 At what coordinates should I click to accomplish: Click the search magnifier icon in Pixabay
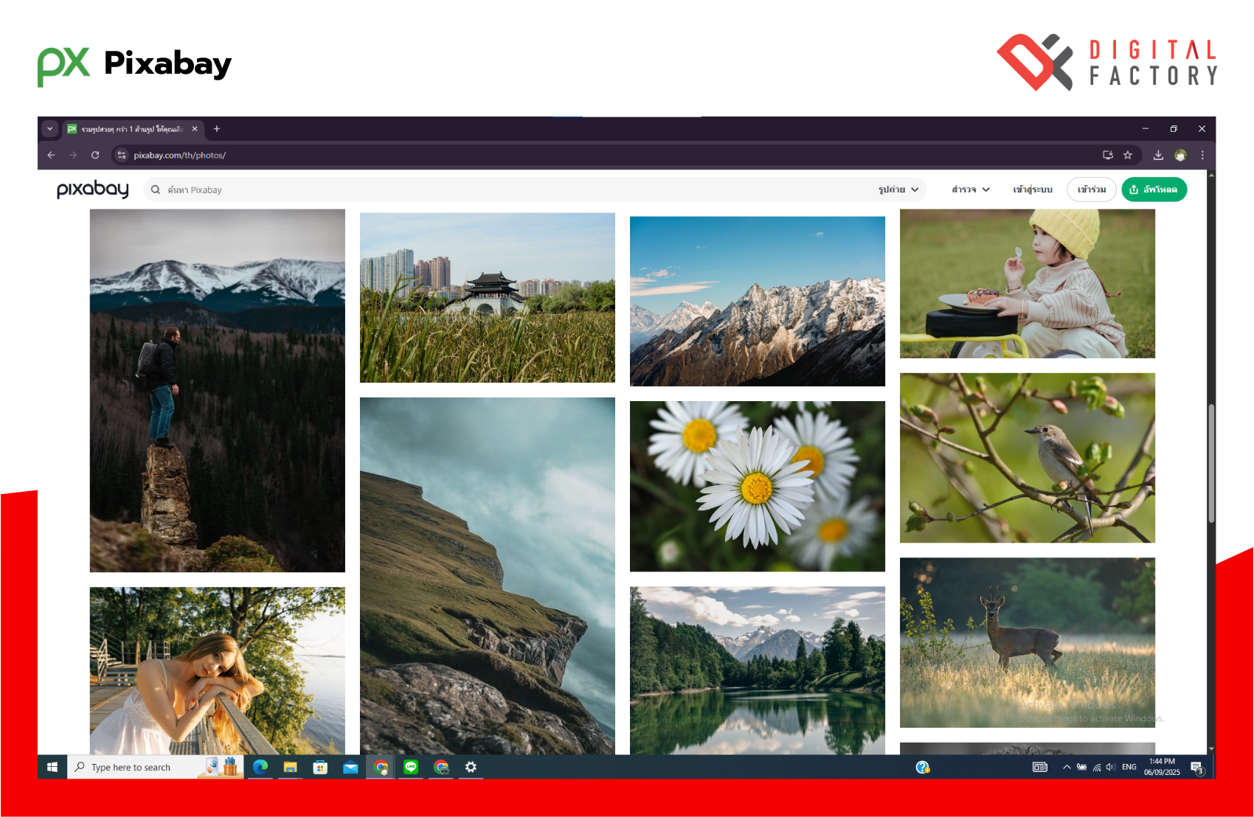tap(156, 190)
